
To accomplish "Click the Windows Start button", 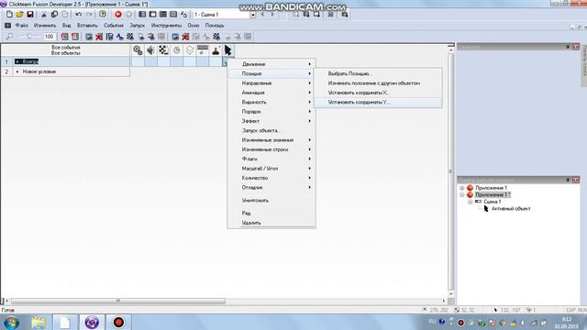I will 11,322.
